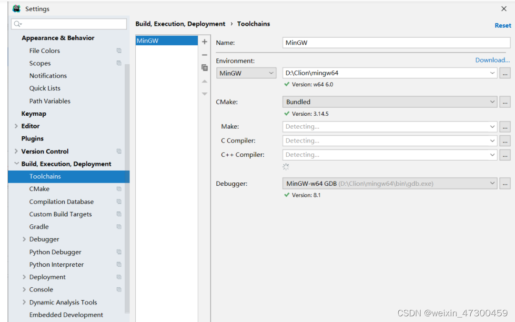The height and width of the screenshot is (322, 515).
Task: Click the project-level icon beside CMake
Action: click(119, 189)
